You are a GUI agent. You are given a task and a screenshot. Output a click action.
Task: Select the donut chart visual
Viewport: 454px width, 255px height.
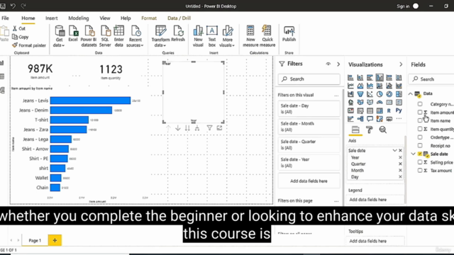[389, 94]
